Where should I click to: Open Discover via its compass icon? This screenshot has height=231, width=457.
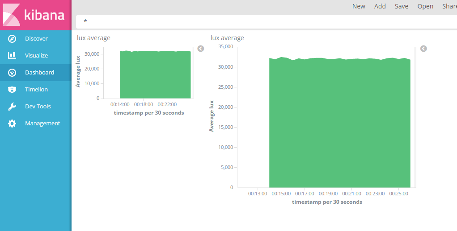point(12,39)
